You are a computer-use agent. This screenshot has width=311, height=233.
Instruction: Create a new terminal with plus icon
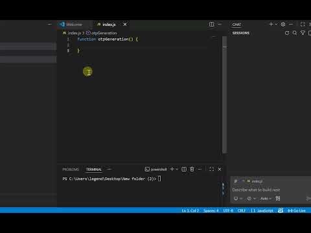coord(172,169)
